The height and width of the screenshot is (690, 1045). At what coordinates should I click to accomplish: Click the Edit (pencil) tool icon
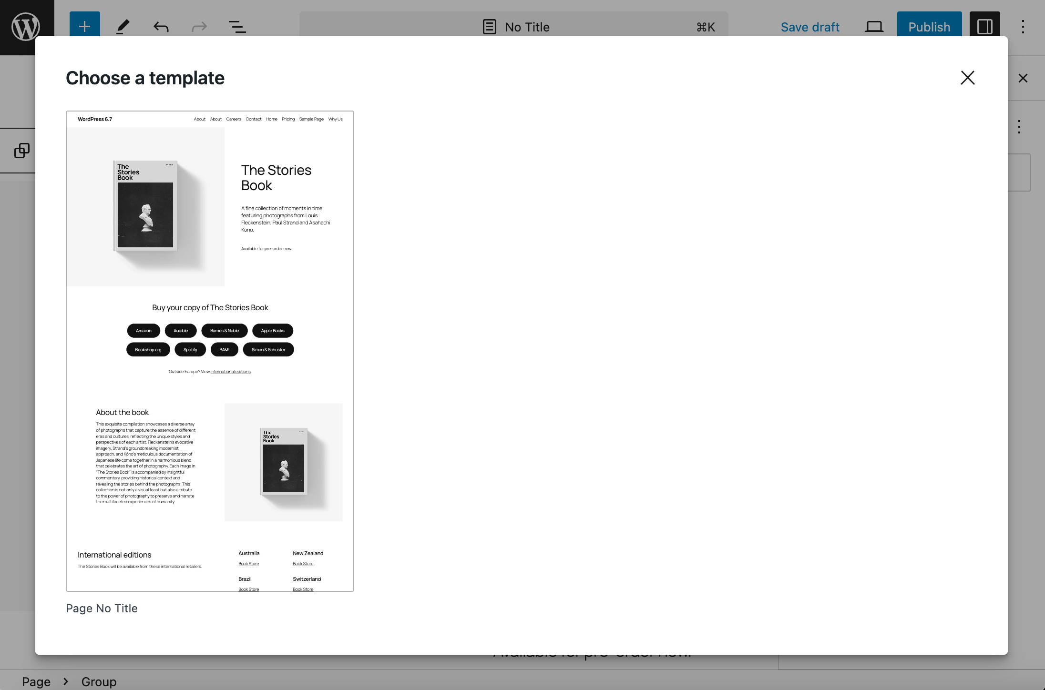click(x=122, y=26)
